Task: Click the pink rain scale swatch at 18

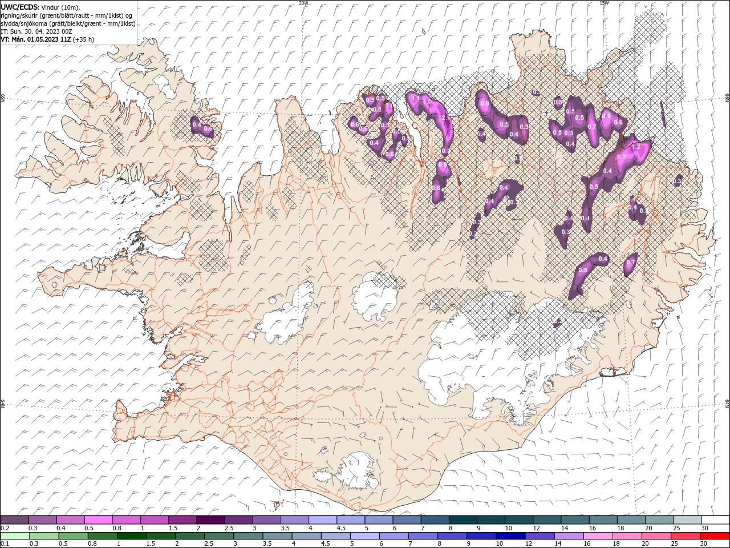Action: pyautogui.click(x=627, y=536)
